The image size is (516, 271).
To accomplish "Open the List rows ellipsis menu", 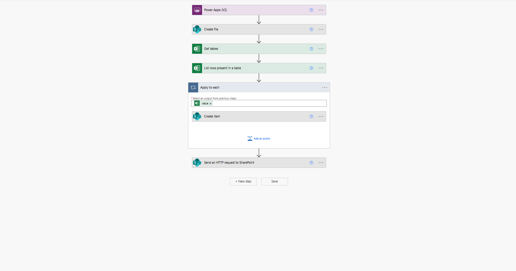I will click(321, 68).
